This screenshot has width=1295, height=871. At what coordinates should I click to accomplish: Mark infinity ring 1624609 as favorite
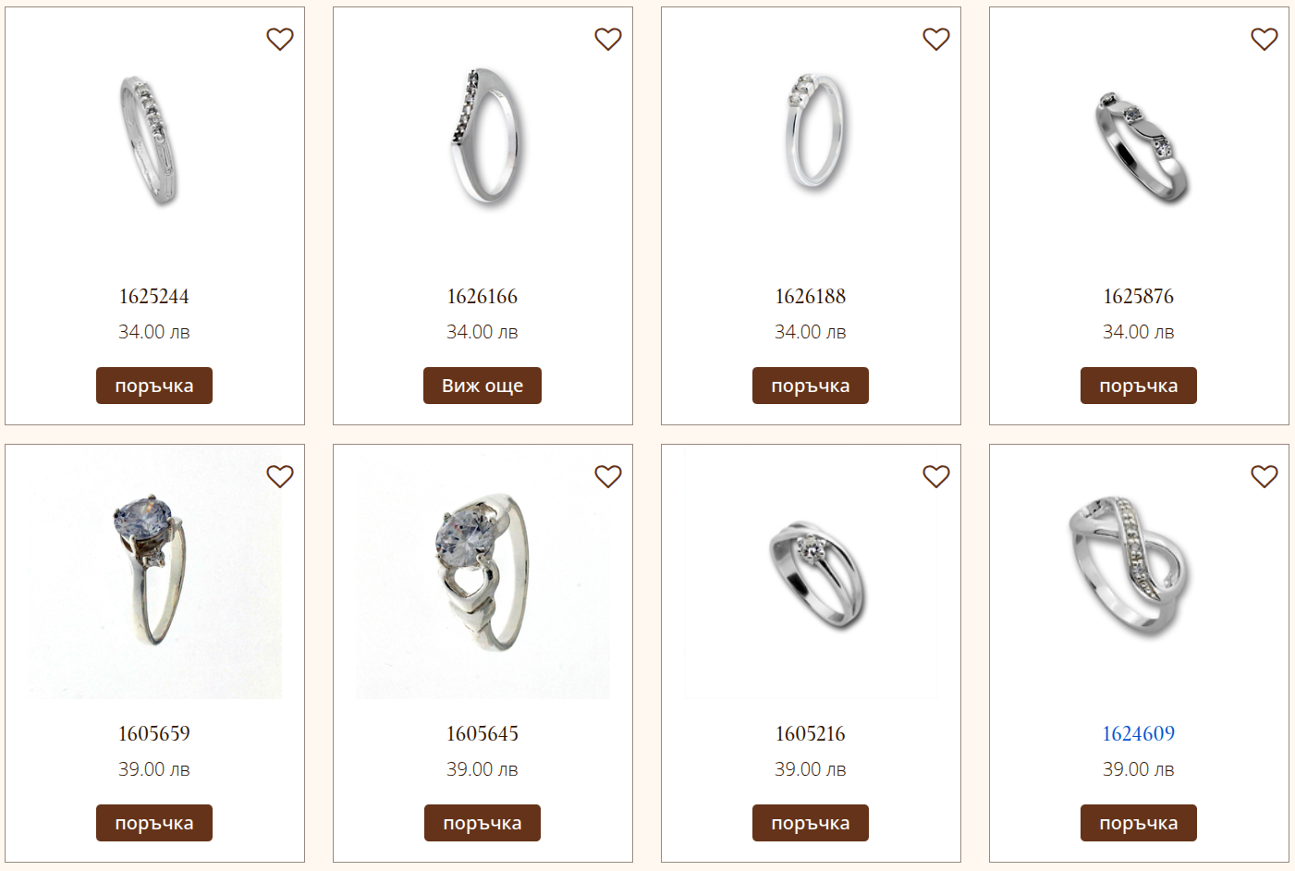tap(1264, 476)
